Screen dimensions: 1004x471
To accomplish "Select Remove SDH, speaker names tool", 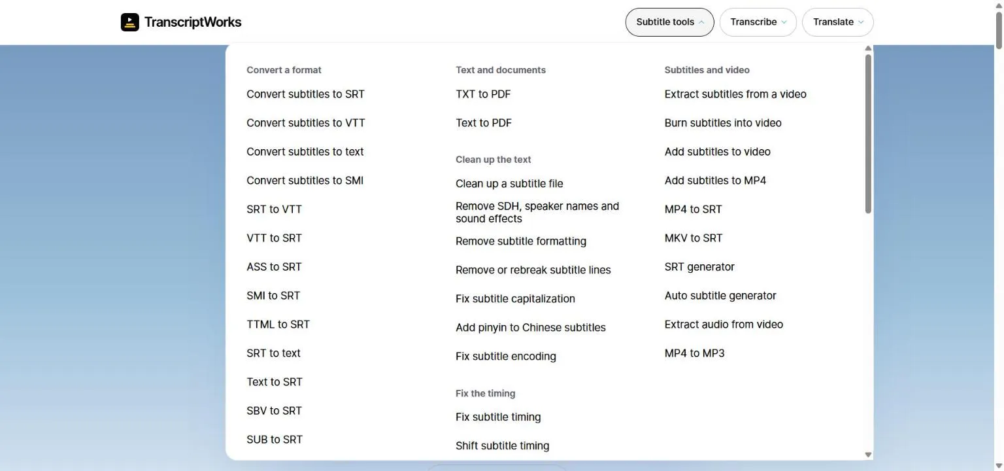I will [x=537, y=213].
